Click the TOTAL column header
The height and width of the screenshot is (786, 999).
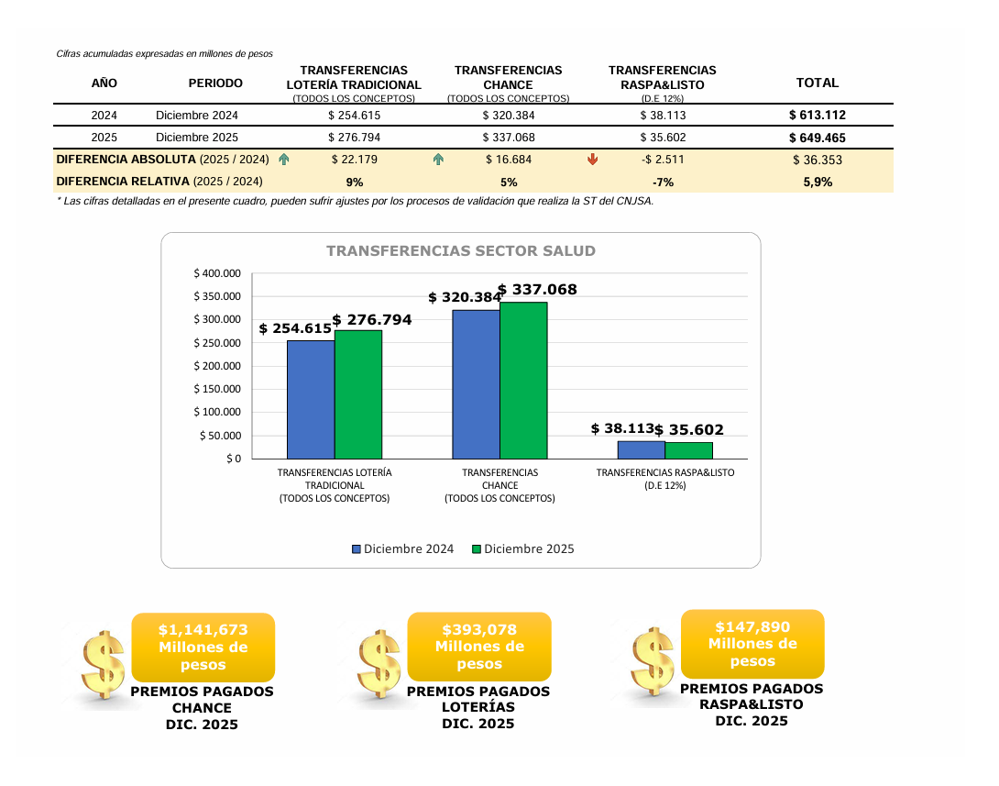(x=817, y=83)
